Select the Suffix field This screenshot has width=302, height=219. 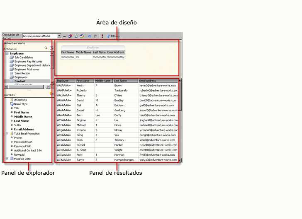(x=17, y=125)
